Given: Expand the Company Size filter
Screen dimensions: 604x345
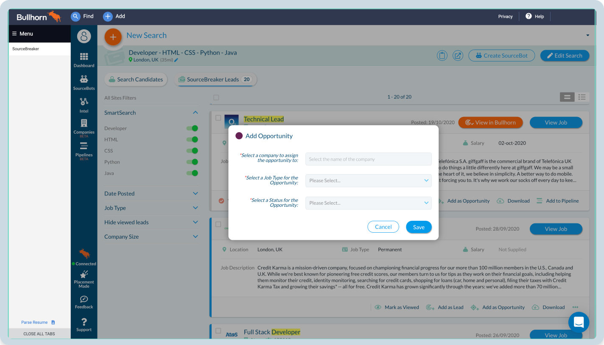Looking at the screenshot, I should 196,237.
